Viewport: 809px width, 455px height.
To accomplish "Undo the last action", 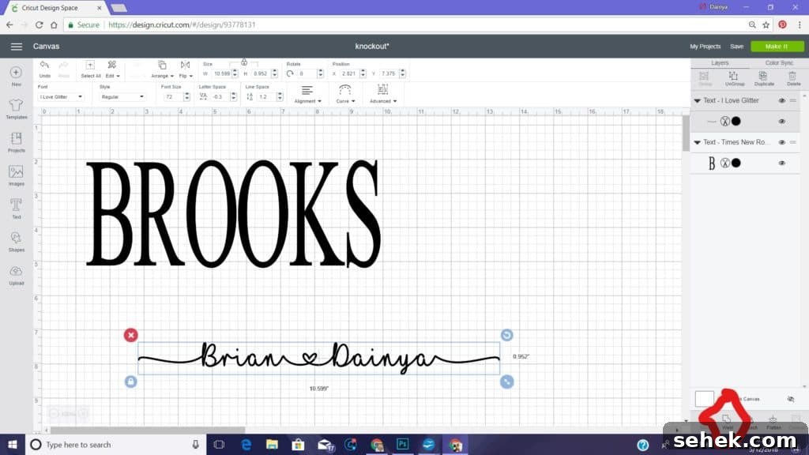I will click(x=44, y=69).
